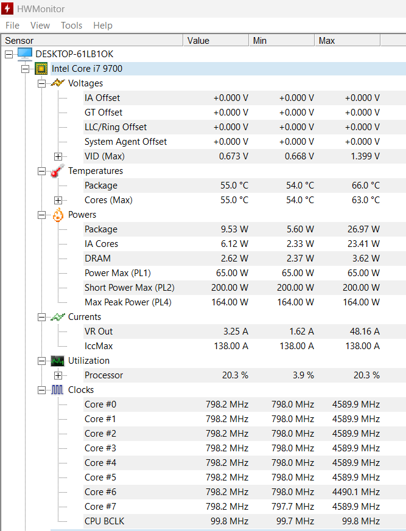This screenshot has height=531, width=406.
Task: Select the VR Out current row
Action: pos(245,331)
